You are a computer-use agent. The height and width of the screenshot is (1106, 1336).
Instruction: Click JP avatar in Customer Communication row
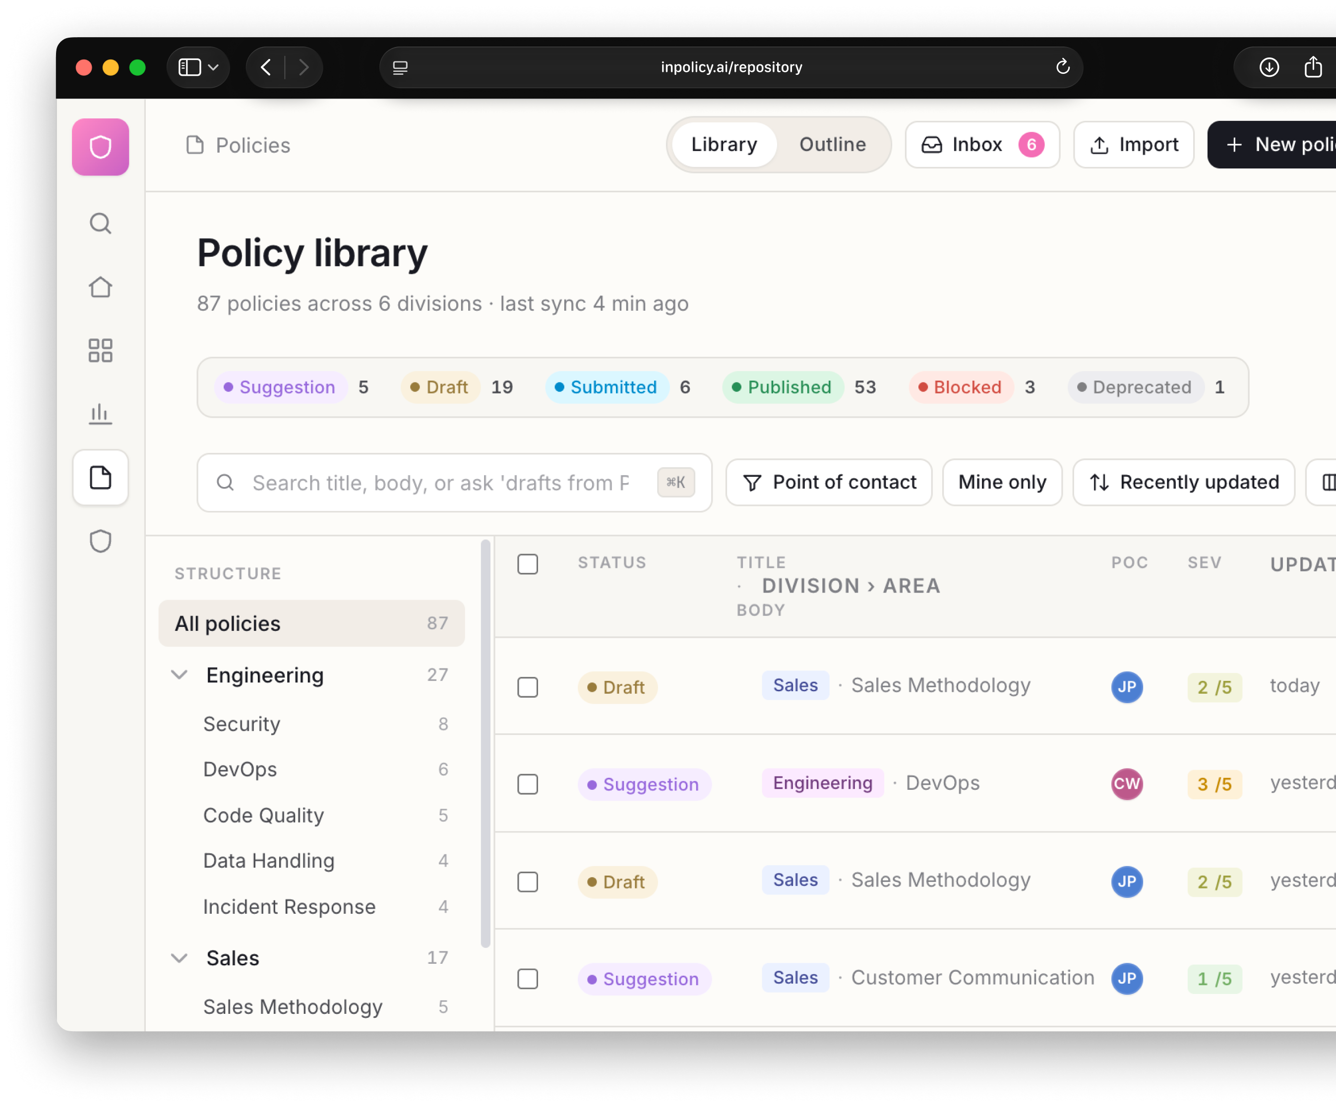pos(1127,979)
